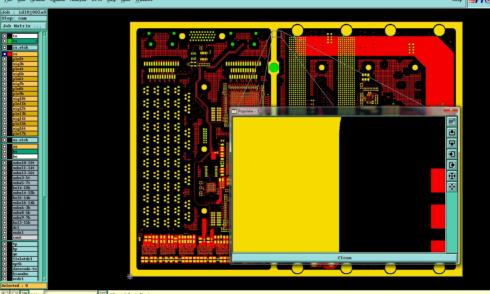Select the 11slotdrl layer row
The height and width of the screenshot is (294, 490).
click(x=25, y=259)
